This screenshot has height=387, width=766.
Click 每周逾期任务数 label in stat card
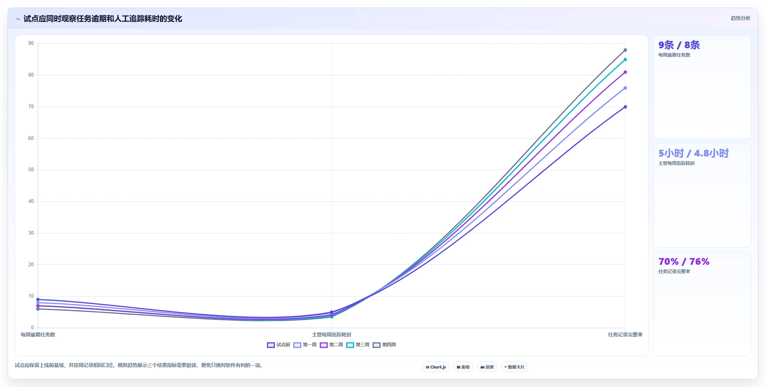tap(674, 55)
